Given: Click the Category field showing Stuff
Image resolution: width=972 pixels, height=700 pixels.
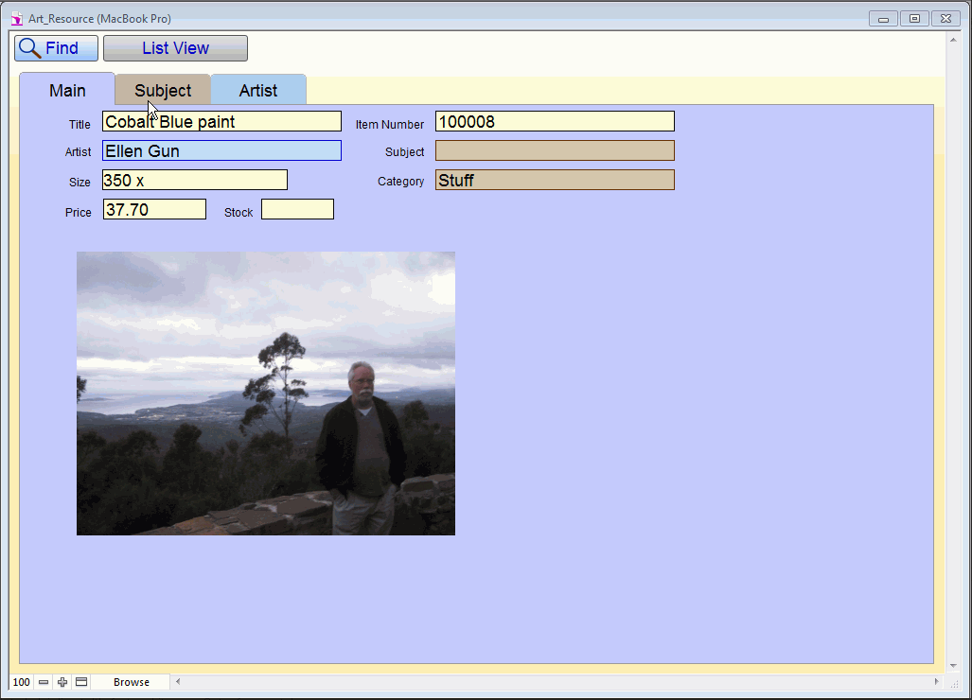Looking at the screenshot, I should pyautogui.click(x=555, y=180).
